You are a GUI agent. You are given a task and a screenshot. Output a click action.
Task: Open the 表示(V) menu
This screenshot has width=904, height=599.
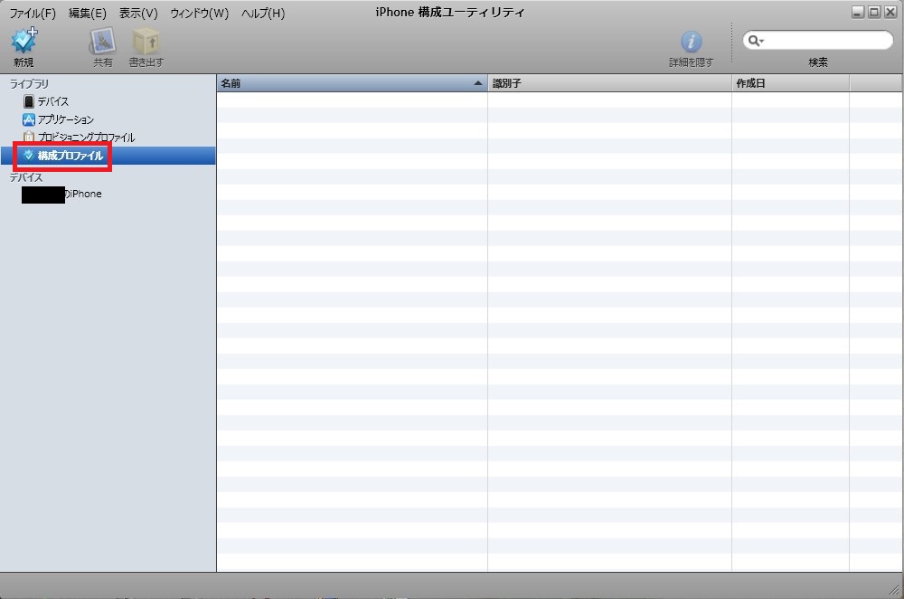[138, 13]
